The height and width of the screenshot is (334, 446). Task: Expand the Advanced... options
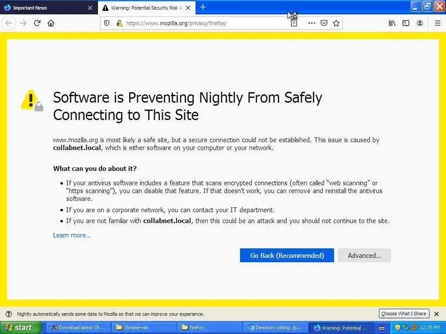pos(364,255)
